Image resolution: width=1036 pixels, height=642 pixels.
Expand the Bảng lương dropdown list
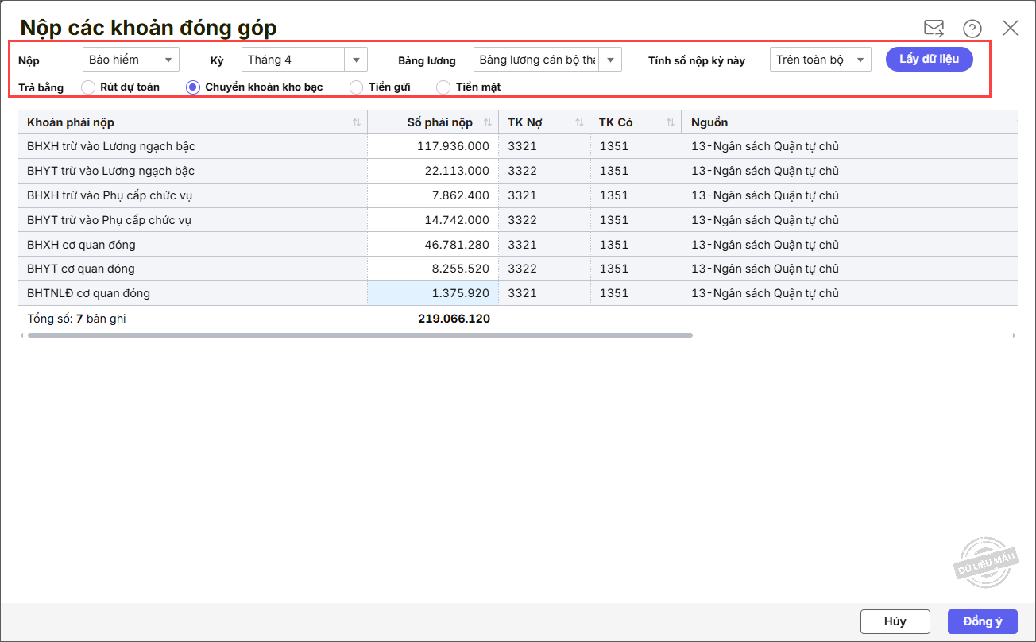[610, 60]
